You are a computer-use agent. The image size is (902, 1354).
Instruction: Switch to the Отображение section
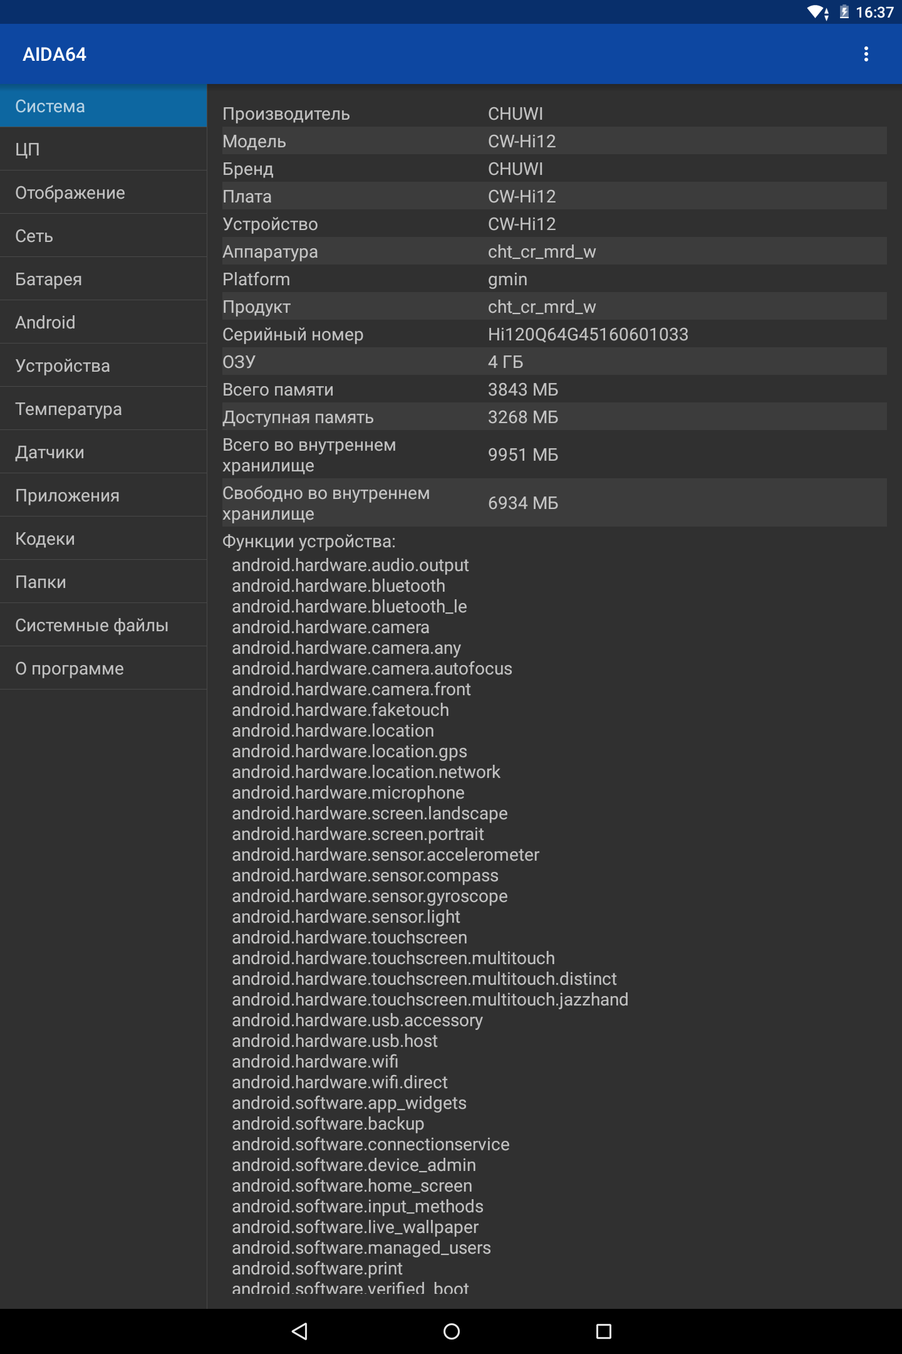click(103, 192)
